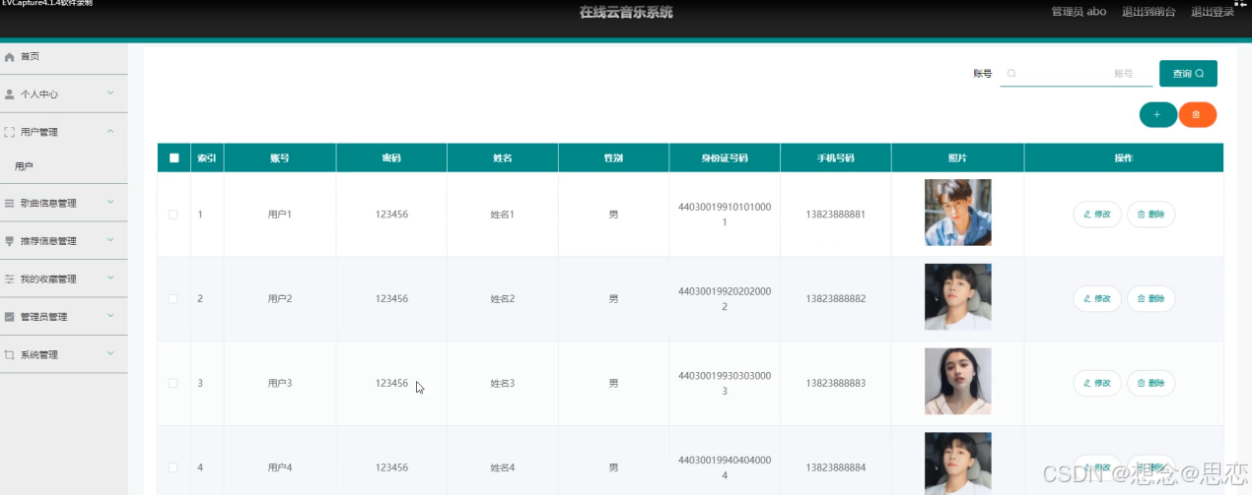
Task: Click the orange trash bulk delete button
Action: click(1197, 115)
